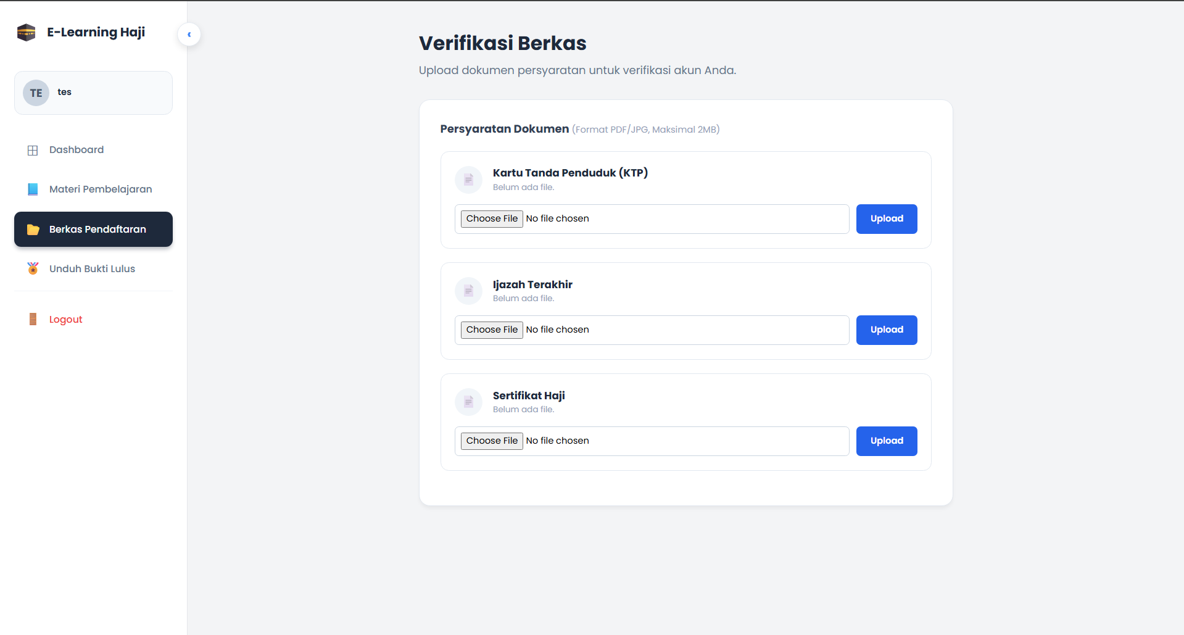
Task: Click 'Format PDF/JPG, Maksimal 2MB' note
Action: (646, 130)
